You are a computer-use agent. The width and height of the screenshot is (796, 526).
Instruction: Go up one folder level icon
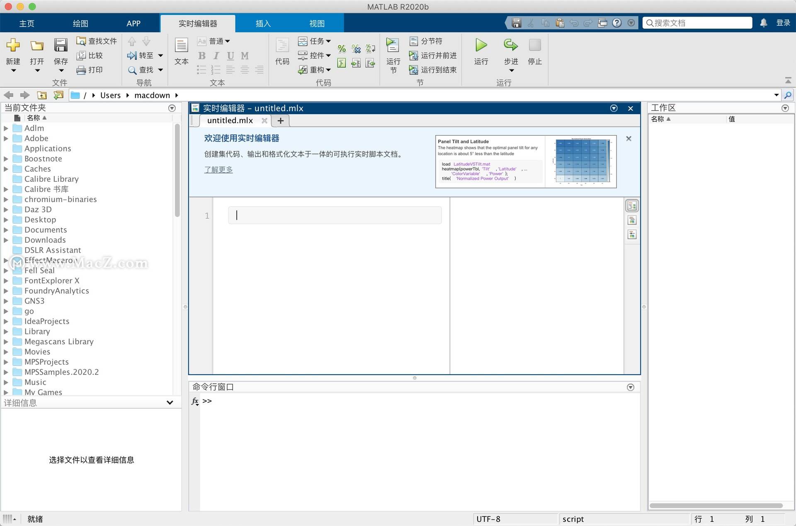42,95
